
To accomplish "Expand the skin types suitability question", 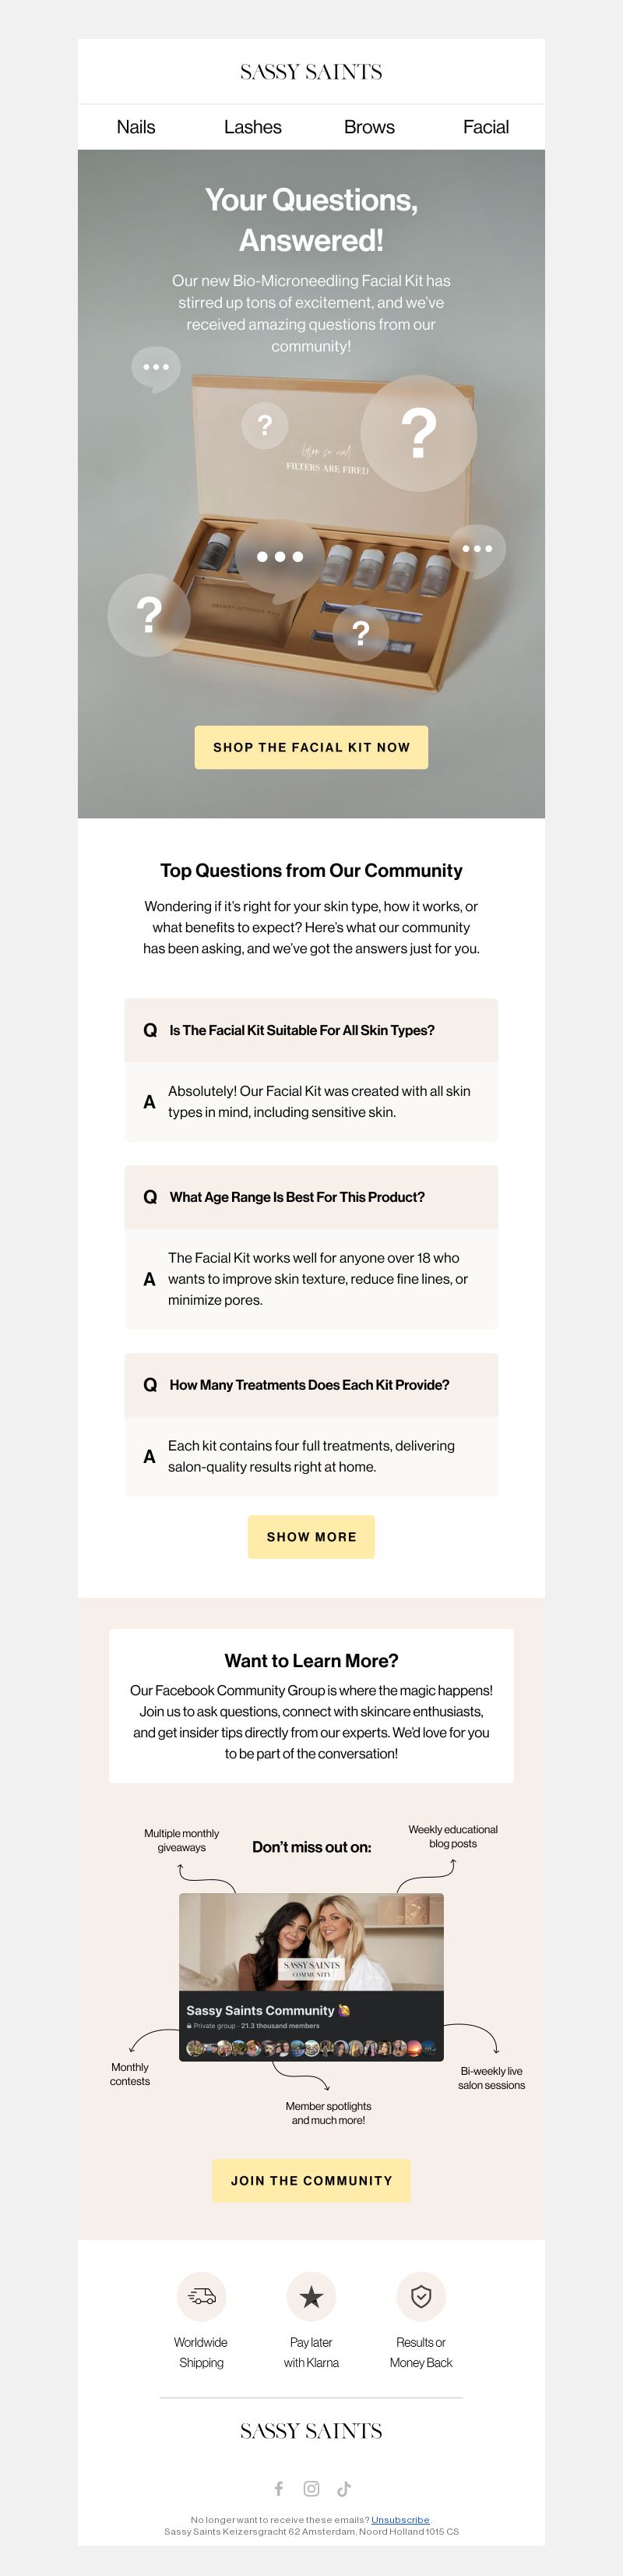I will [311, 1030].
